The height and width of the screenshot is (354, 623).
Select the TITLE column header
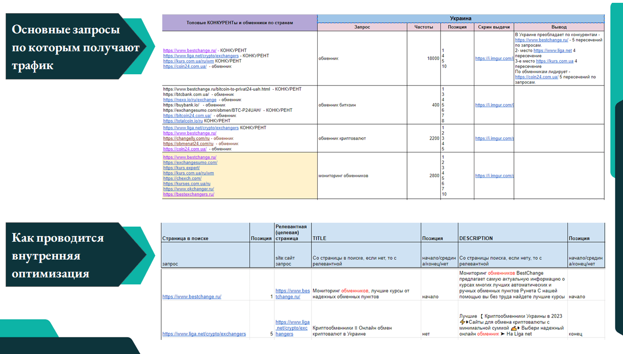coord(366,232)
